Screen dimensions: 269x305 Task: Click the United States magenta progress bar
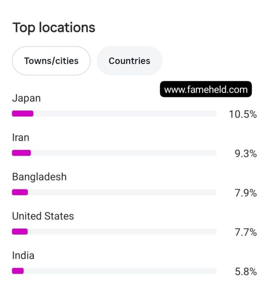(20, 232)
